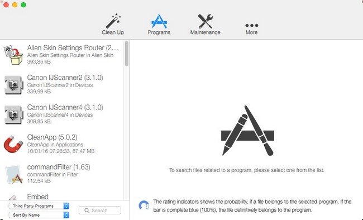Viewport: 363px width, 220px height.
Task: Click 'Canon IJScanner4 in Devices' subtitle
Action: click(x=60, y=115)
